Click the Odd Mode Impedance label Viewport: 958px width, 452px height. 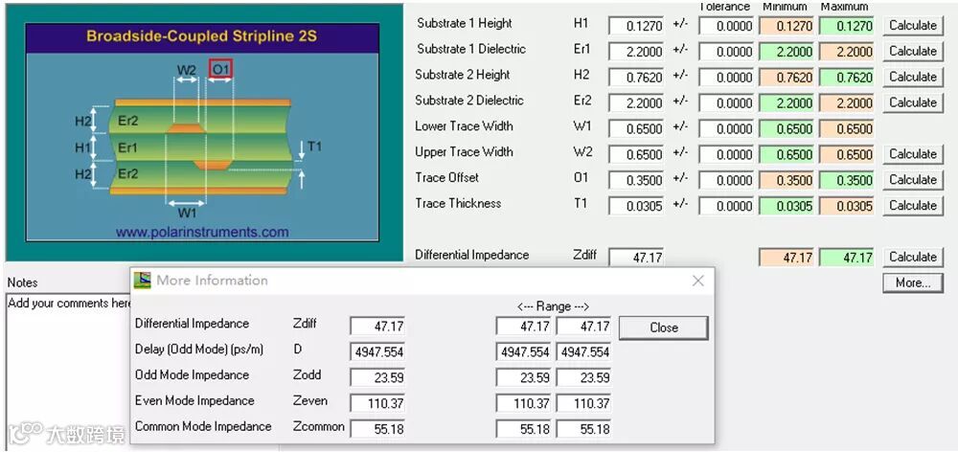(192, 374)
